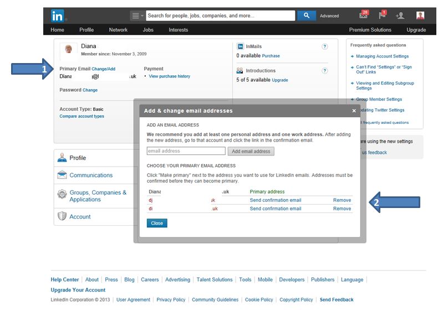Go to Home menu item
The image size is (443, 312).
[57, 30]
